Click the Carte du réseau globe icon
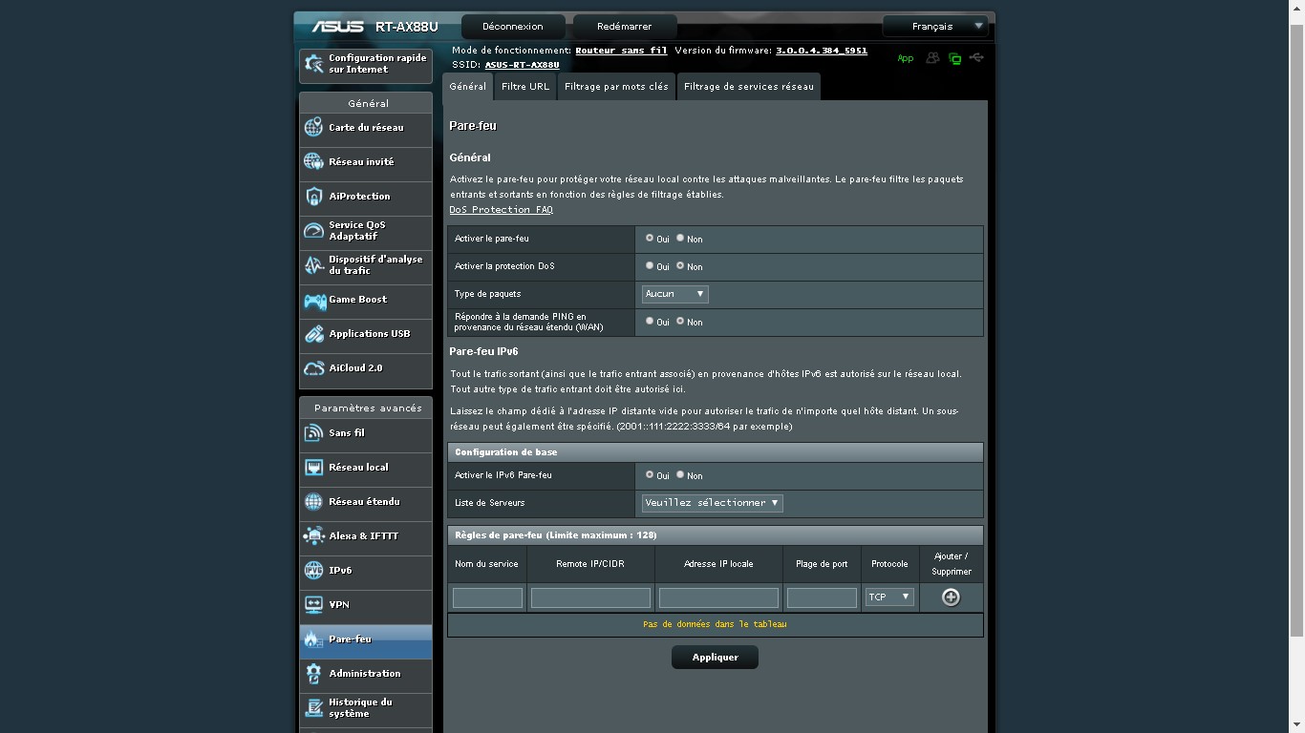 313,128
